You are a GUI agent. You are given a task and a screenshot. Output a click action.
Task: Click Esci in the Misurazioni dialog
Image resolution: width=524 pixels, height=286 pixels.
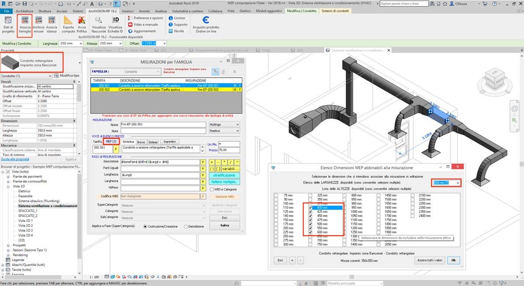[224, 217]
